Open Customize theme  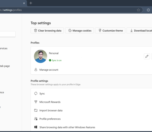pyautogui.click(x=110, y=31)
